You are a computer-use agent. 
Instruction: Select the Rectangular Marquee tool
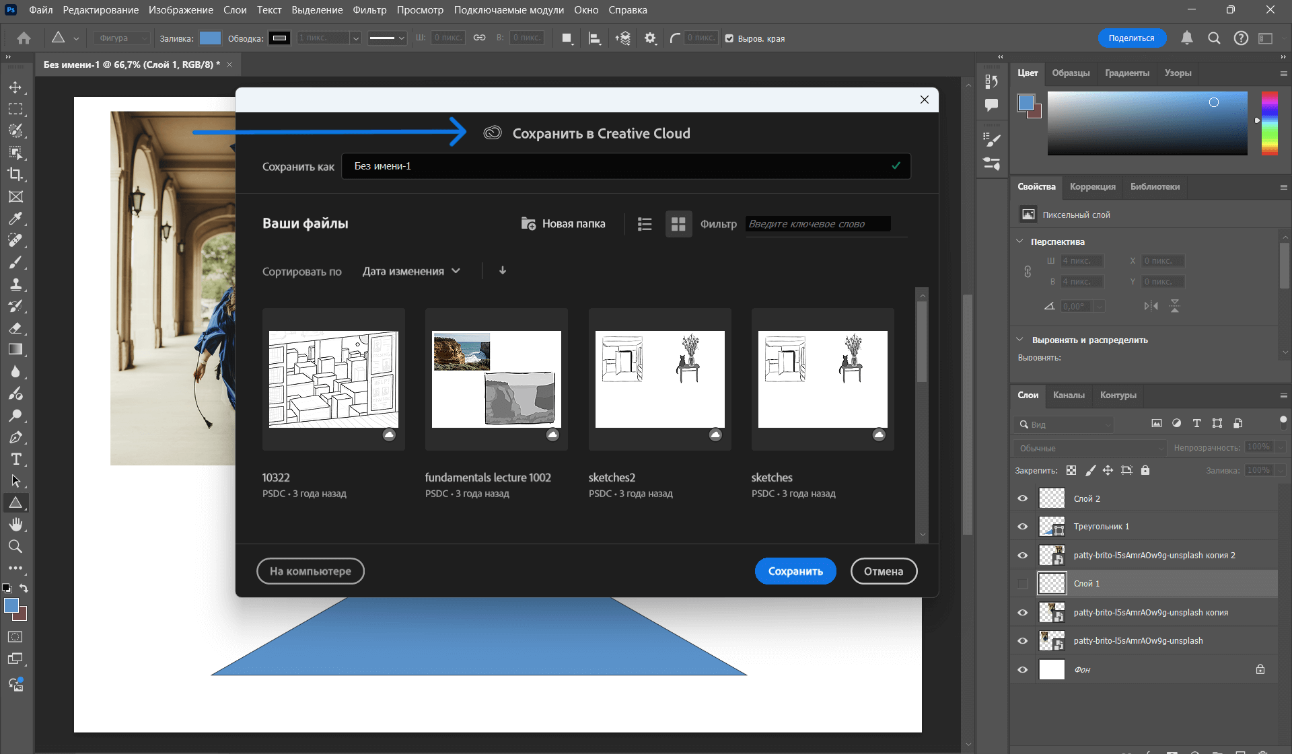tap(15, 109)
